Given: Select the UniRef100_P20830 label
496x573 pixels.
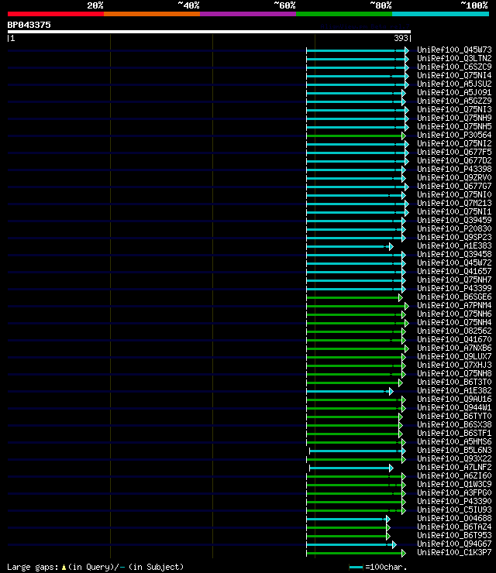Looking at the screenshot, I should (454, 228).
